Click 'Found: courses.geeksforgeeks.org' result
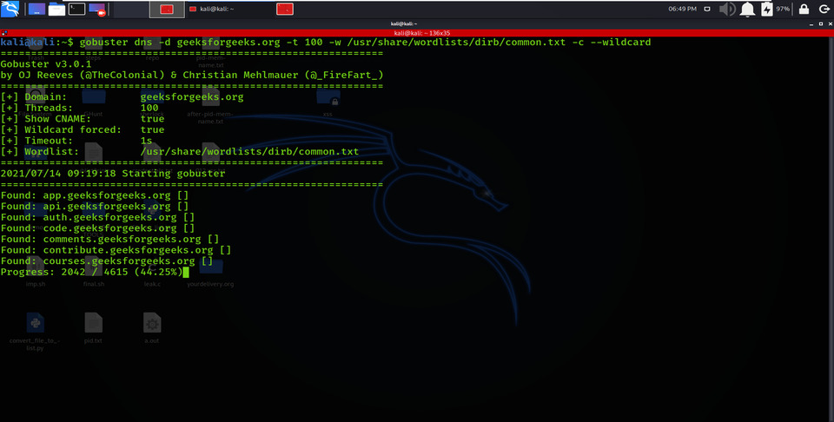Image resolution: width=834 pixels, height=422 pixels. coord(107,261)
